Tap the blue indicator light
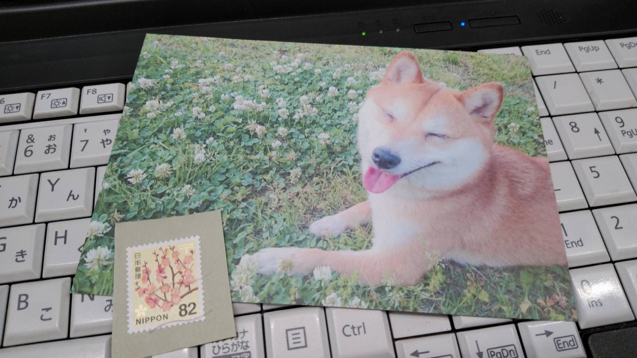This screenshot has height=358, width=637. (x=463, y=24)
